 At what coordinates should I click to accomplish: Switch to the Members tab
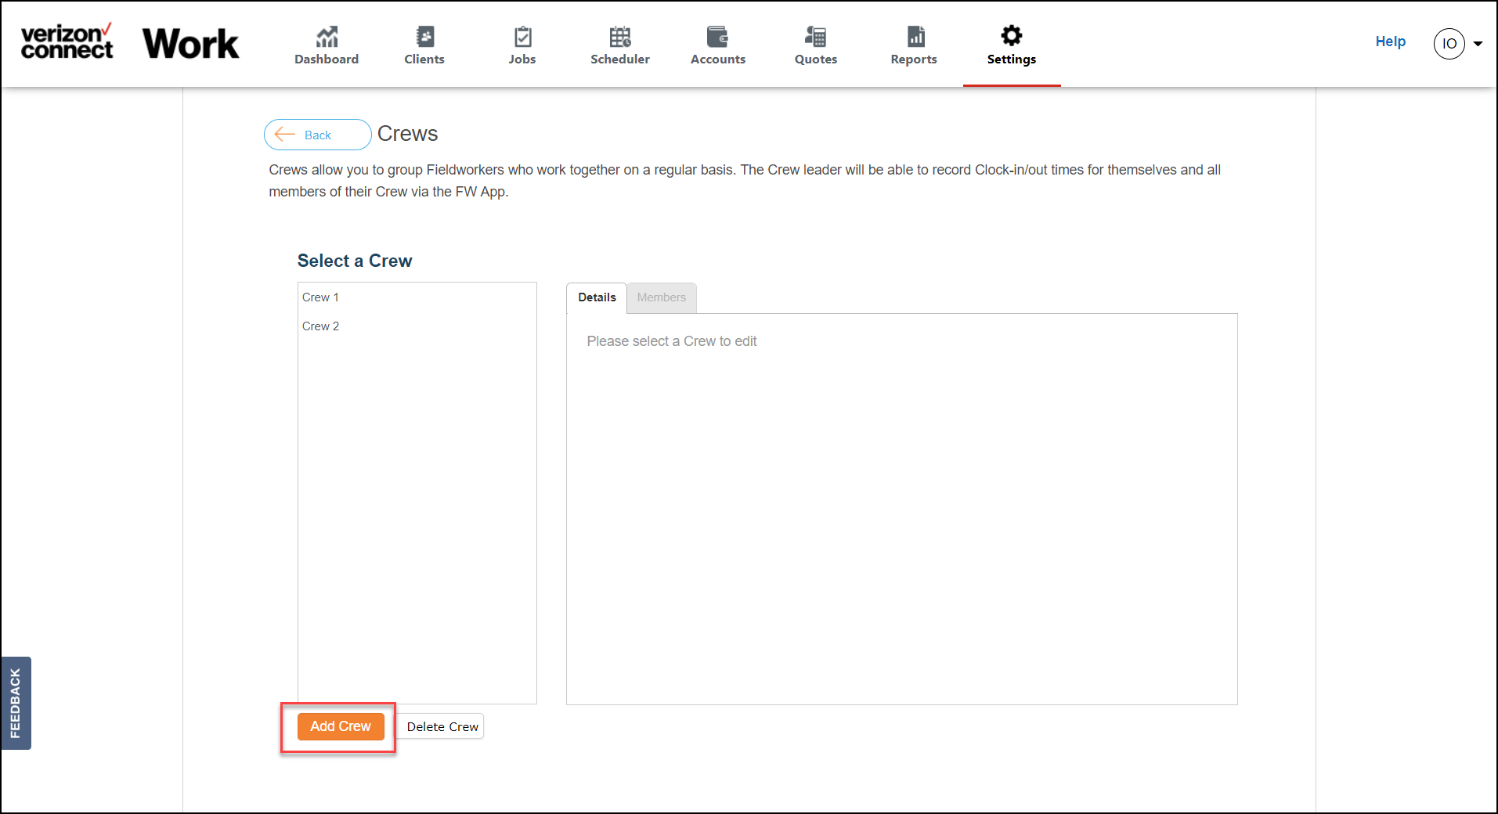pyautogui.click(x=662, y=297)
